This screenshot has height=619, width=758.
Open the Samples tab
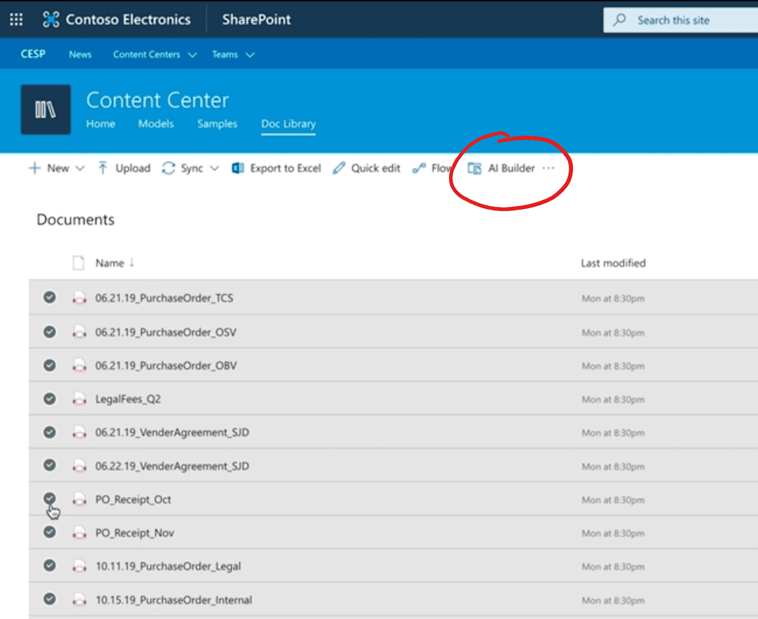coord(217,124)
